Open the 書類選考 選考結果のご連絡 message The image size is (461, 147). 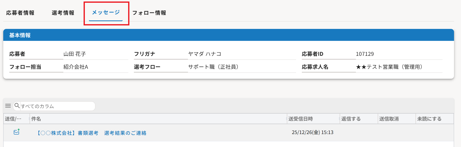[x=92, y=133]
